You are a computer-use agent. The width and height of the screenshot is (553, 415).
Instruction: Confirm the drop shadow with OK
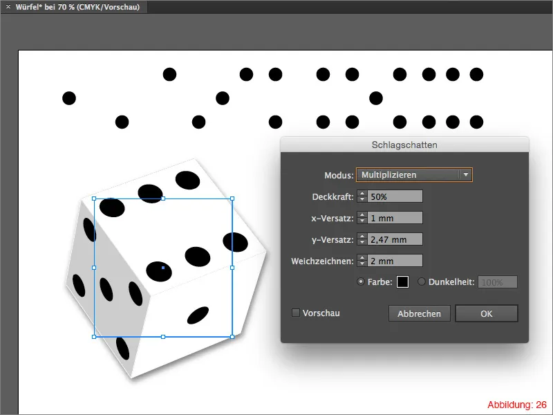point(487,313)
